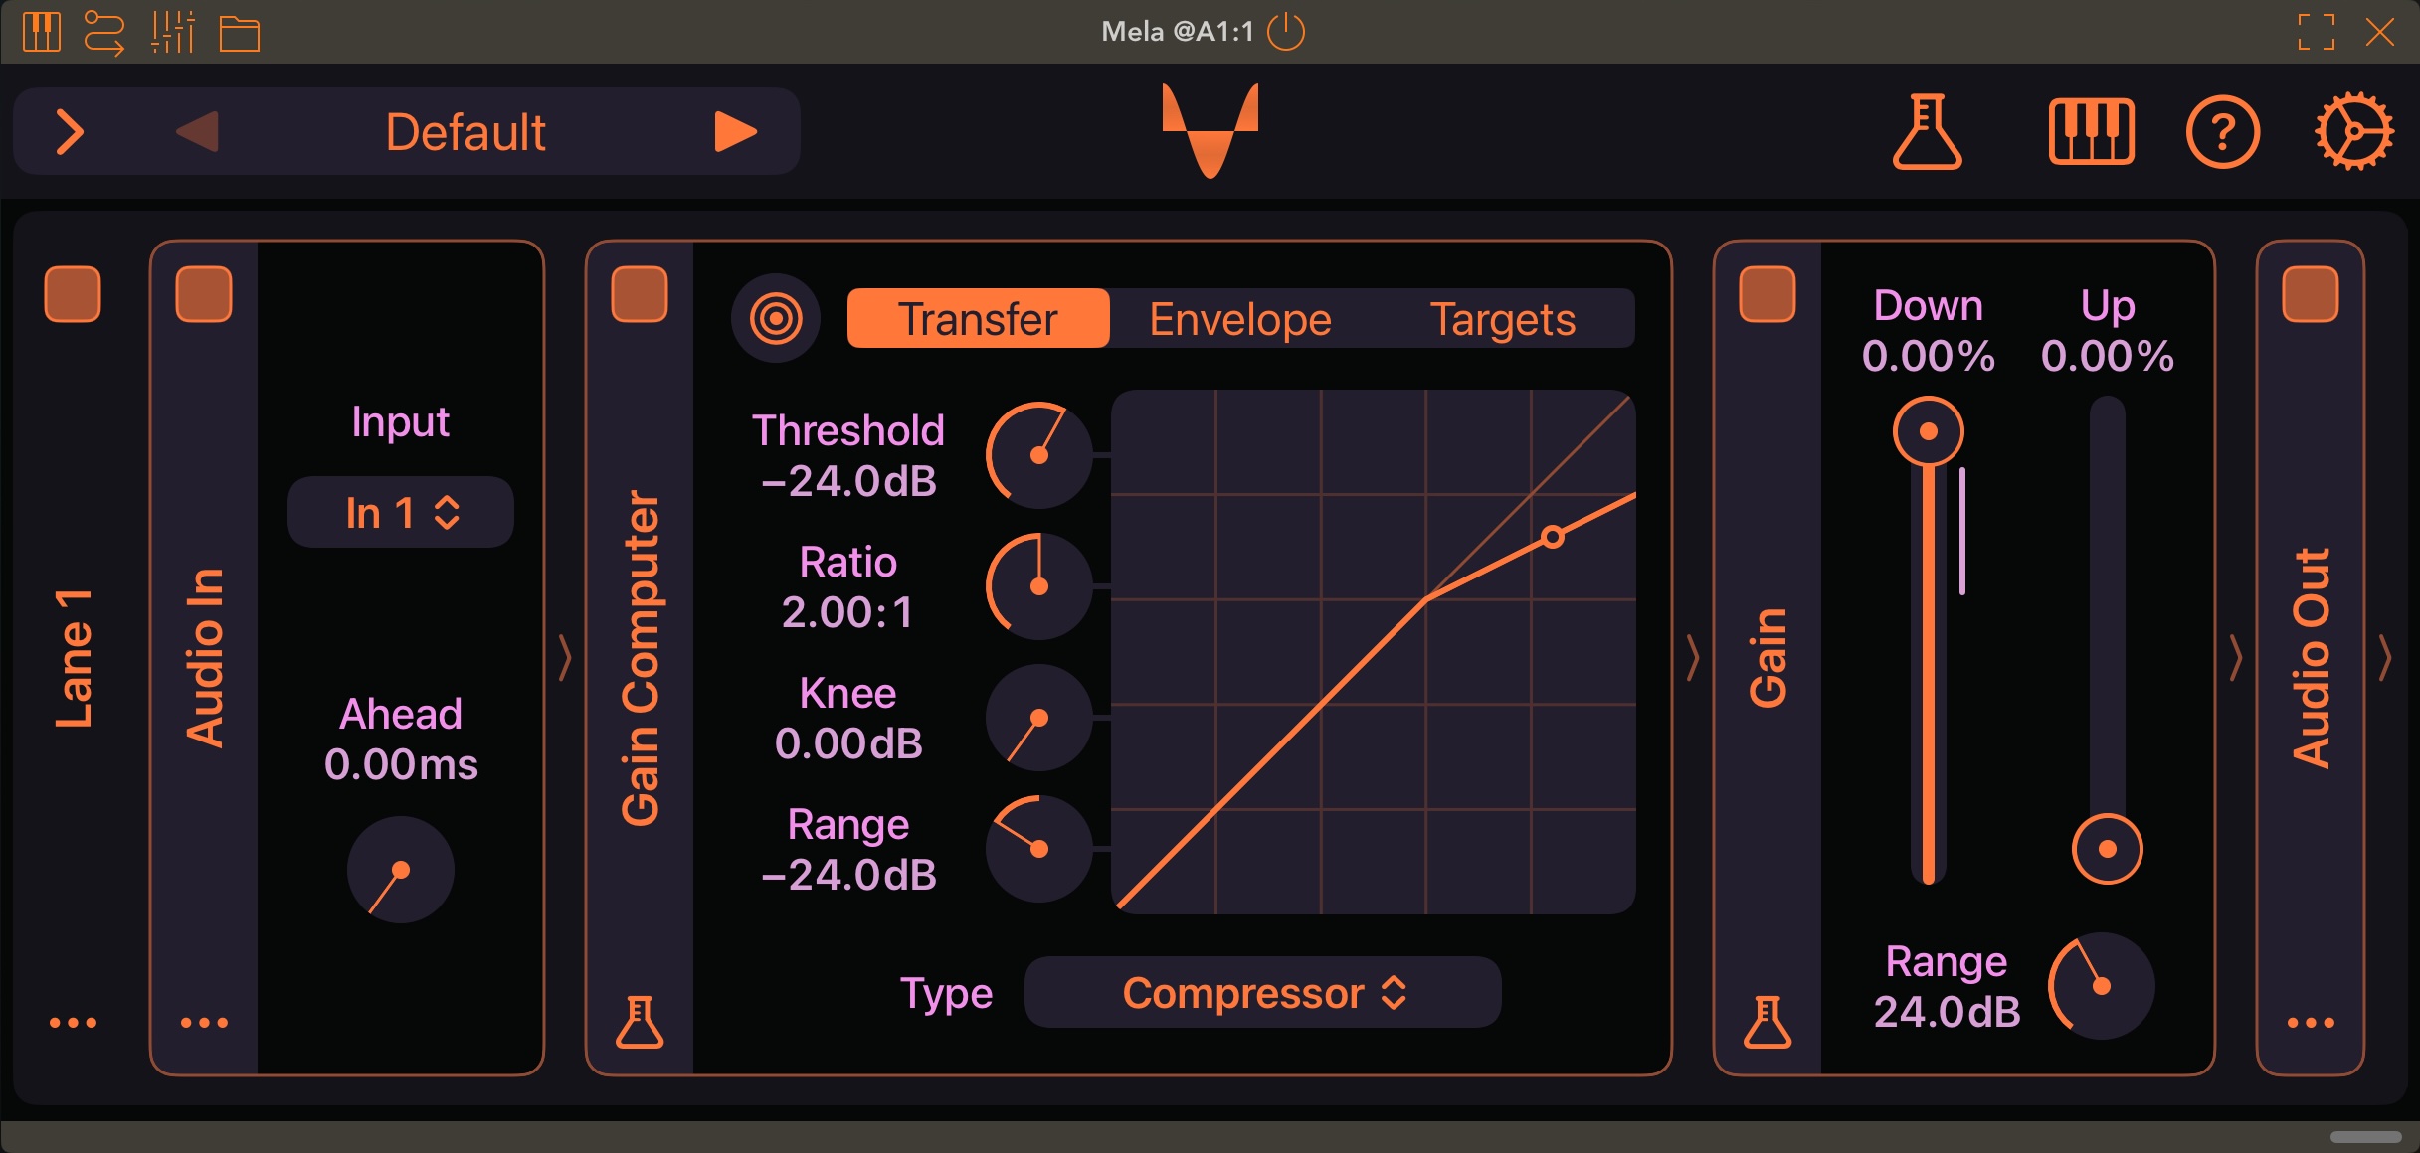Open the experiments flask icon in the header

coord(1926,130)
